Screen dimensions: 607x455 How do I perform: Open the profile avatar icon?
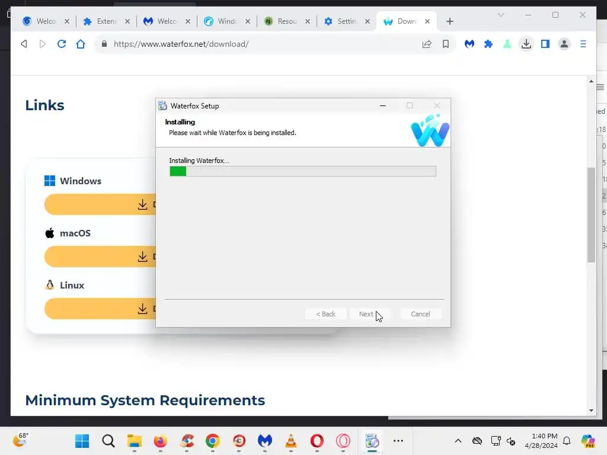point(564,44)
